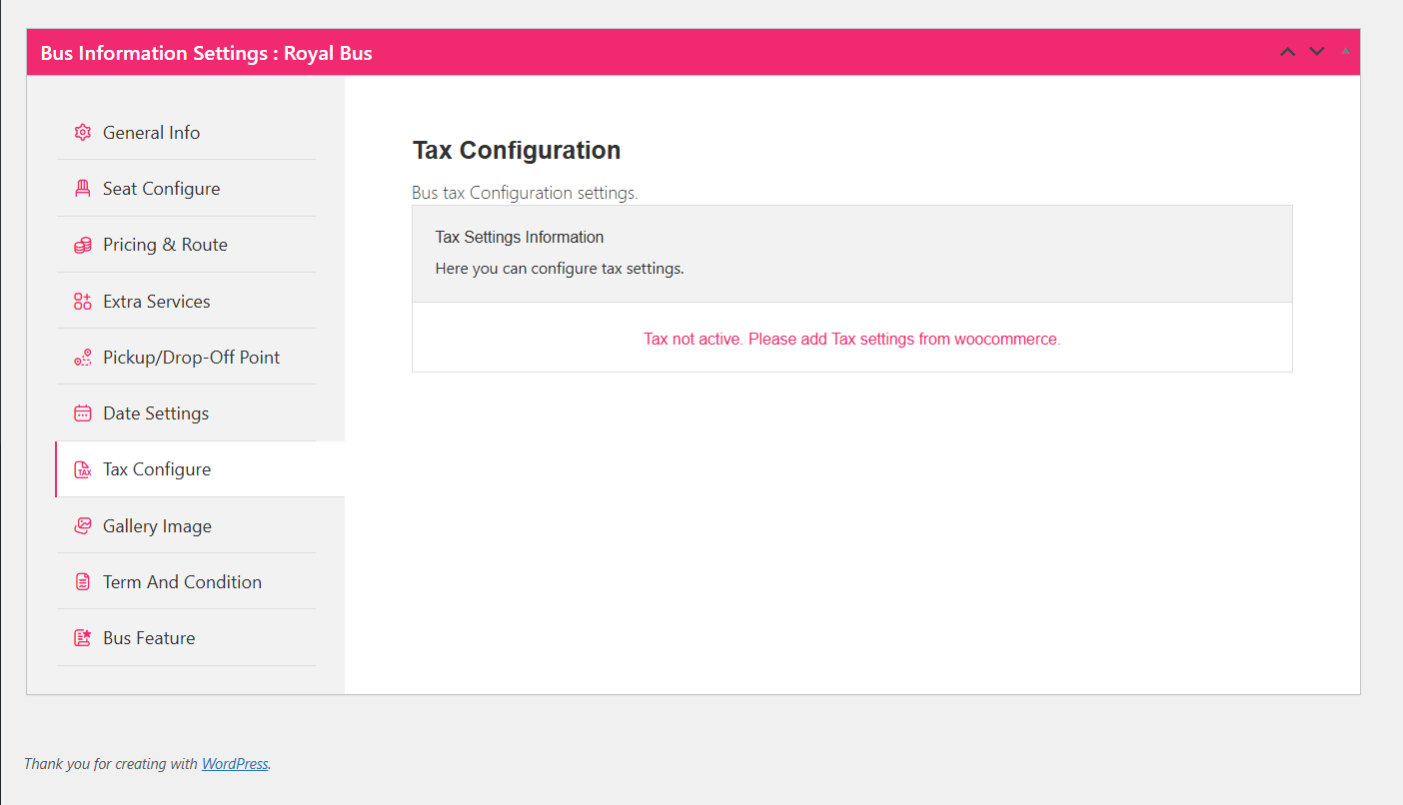Collapse the Bus Information Settings panel triangle
Viewport: 1403px width, 805px height.
click(x=1345, y=50)
